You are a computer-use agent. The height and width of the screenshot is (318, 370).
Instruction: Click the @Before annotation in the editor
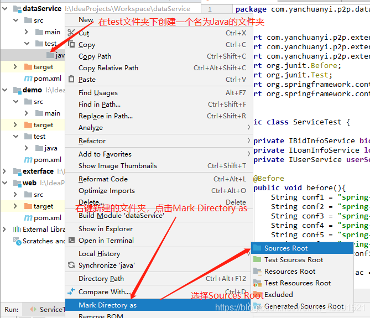point(269,178)
